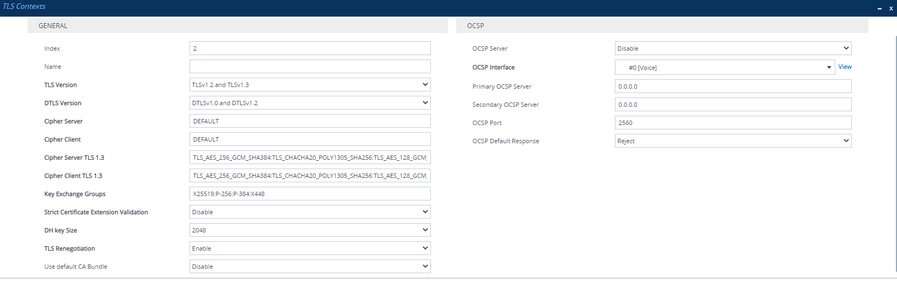The height and width of the screenshot is (282, 897).
Task: Close the TLS Contexts dialog
Action: [891, 8]
